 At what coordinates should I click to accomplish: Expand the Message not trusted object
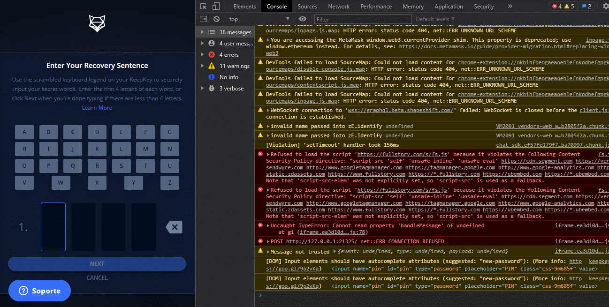[335, 252]
